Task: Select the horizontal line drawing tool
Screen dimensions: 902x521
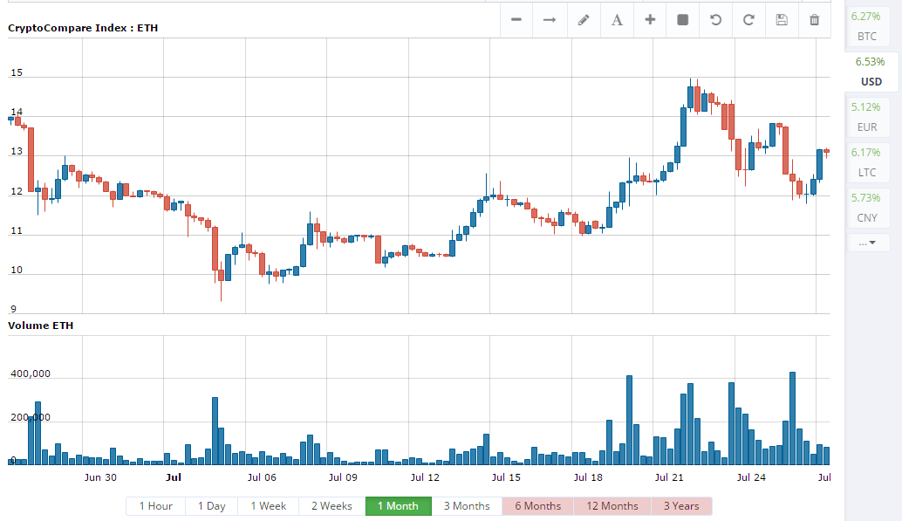Action: (x=516, y=19)
